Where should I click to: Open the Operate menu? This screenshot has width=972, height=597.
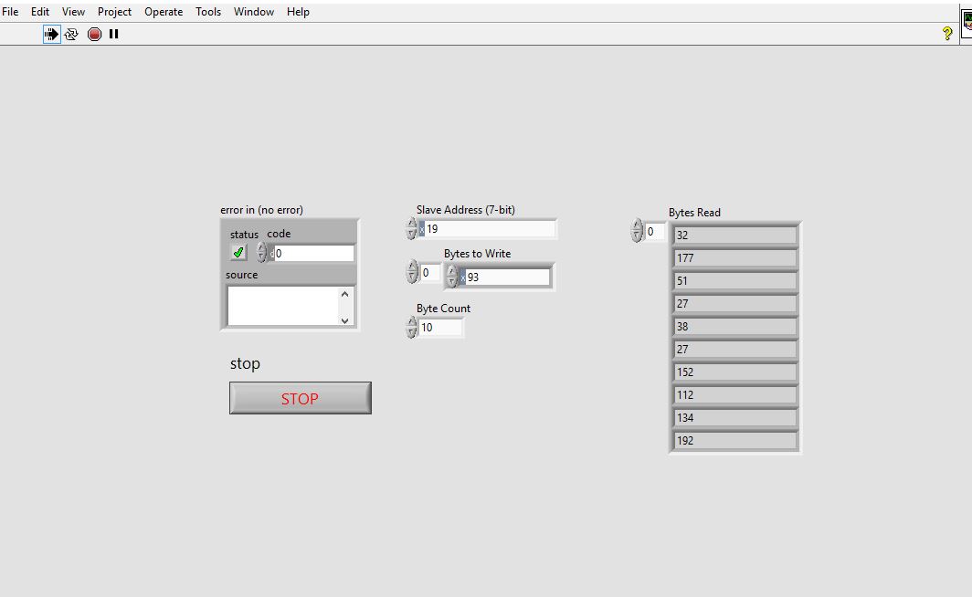click(164, 12)
